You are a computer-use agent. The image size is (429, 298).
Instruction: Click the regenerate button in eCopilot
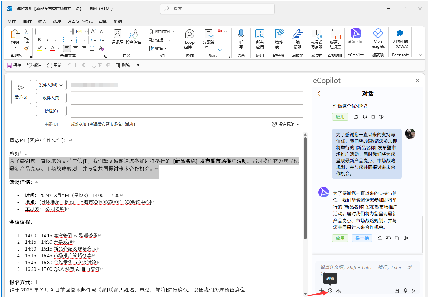(362, 238)
